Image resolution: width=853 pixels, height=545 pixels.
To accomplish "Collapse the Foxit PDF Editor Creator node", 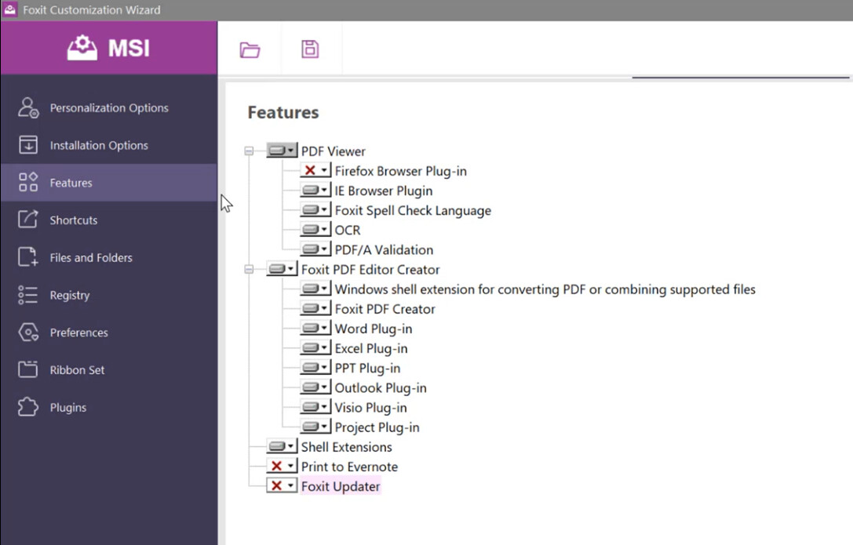I will (249, 270).
